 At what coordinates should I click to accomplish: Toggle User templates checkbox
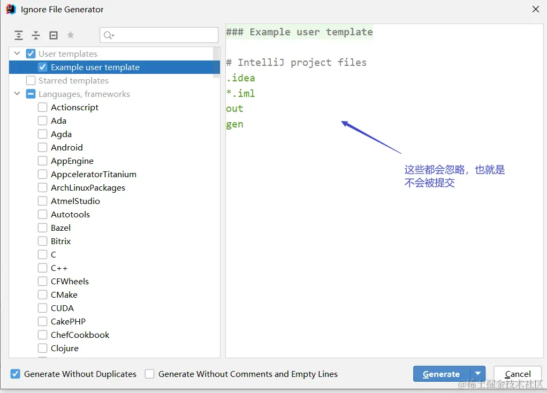(31, 54)
